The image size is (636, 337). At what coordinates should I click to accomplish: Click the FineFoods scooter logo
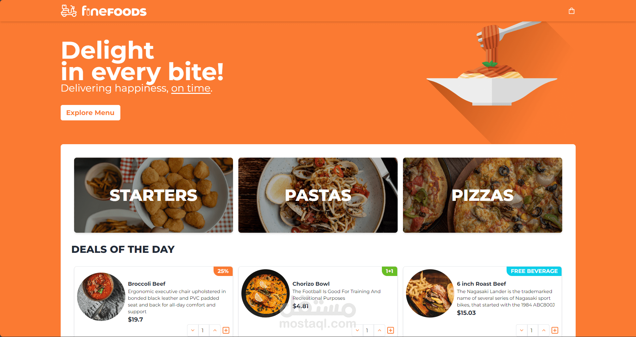click(x=104, y=11)
